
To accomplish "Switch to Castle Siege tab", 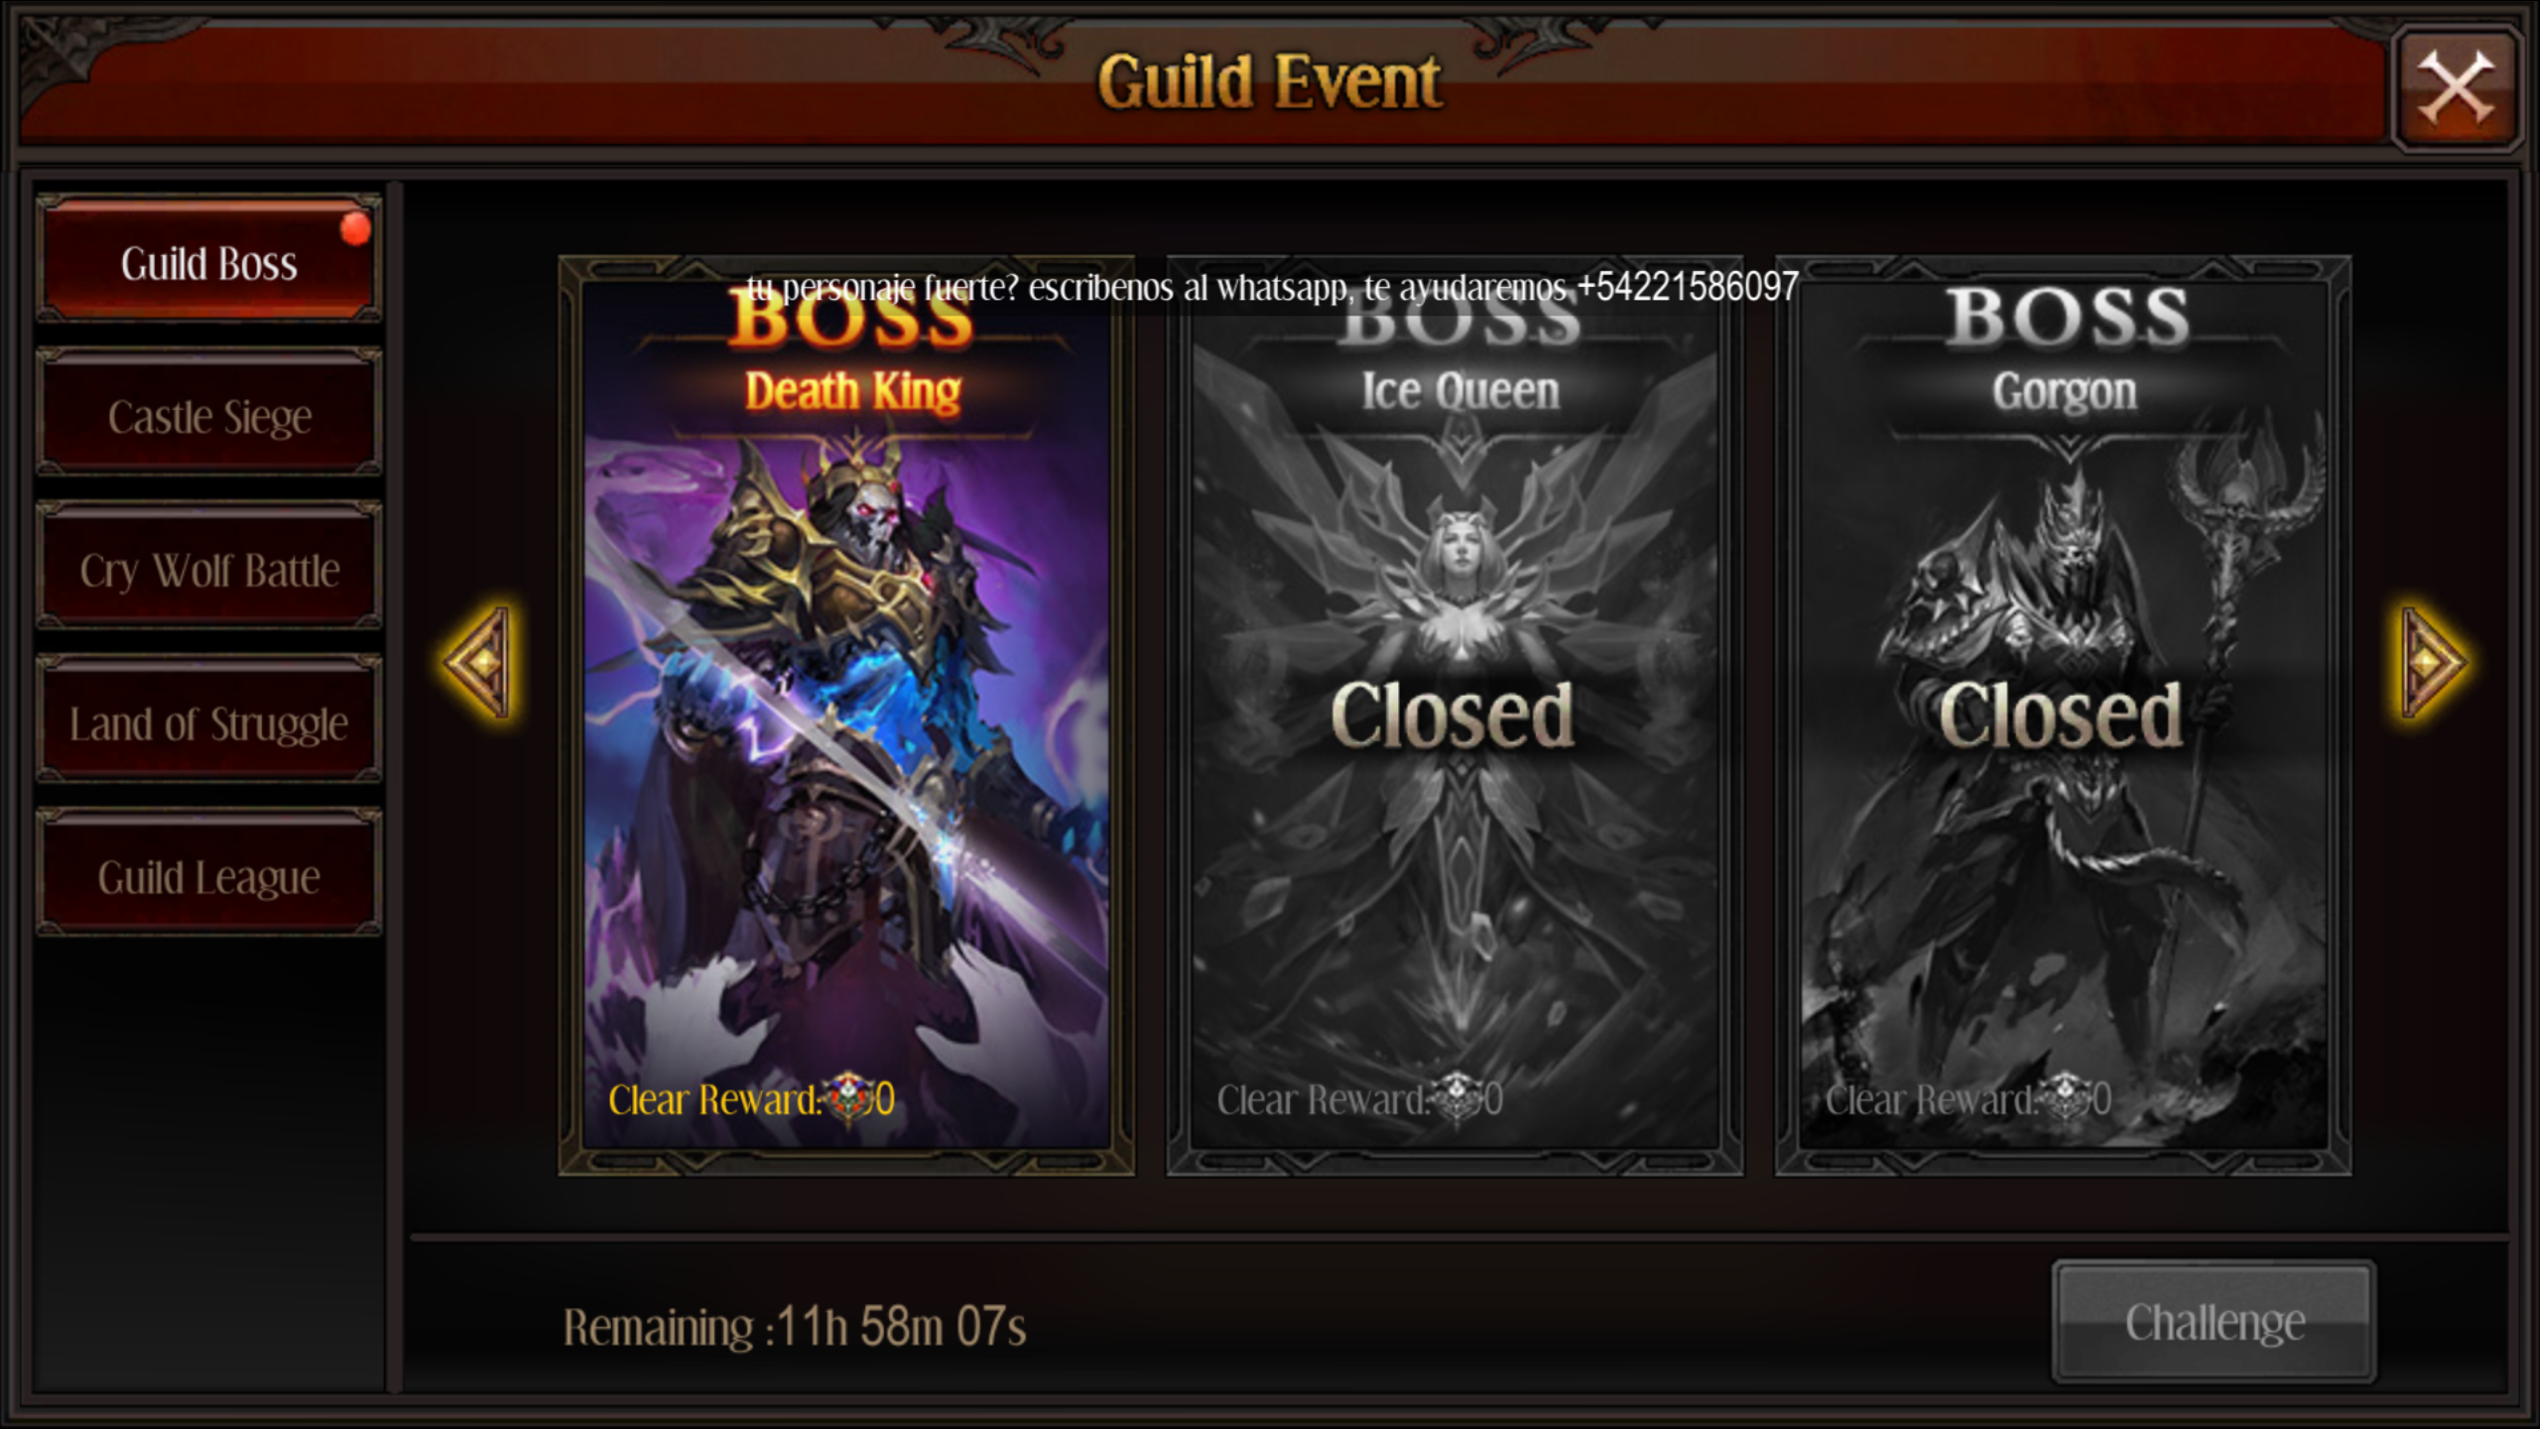I will [208, 415].
